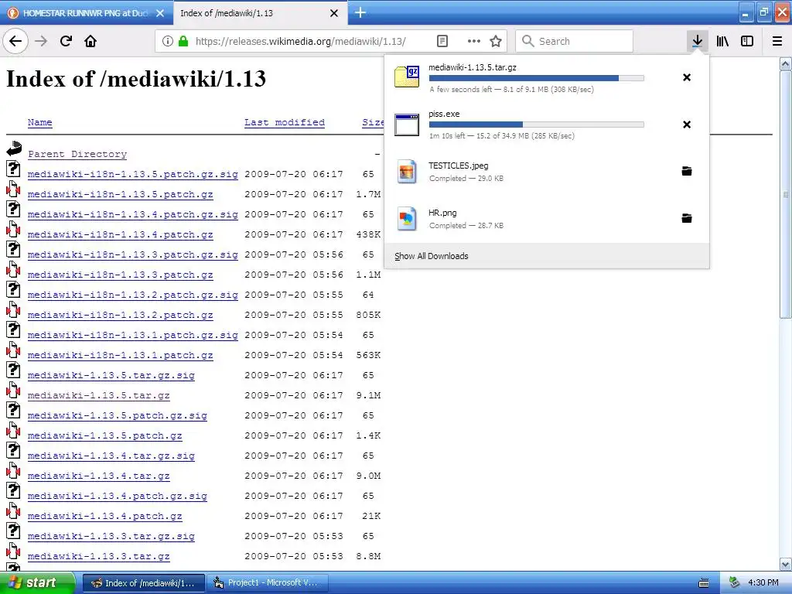
Task: Close the Index of /mediawiki/1.13 tab
Action: pyautogui.click(x=334, y=13)
